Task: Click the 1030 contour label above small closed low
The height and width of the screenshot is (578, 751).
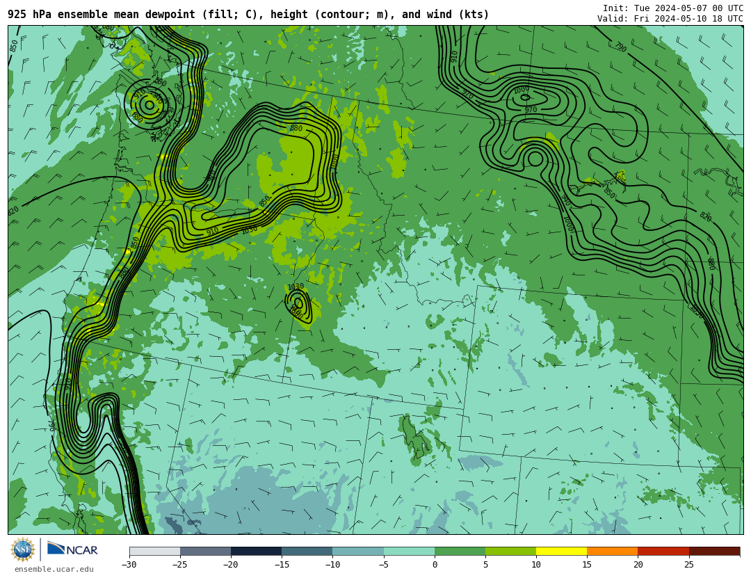Action: pos(296,287)
